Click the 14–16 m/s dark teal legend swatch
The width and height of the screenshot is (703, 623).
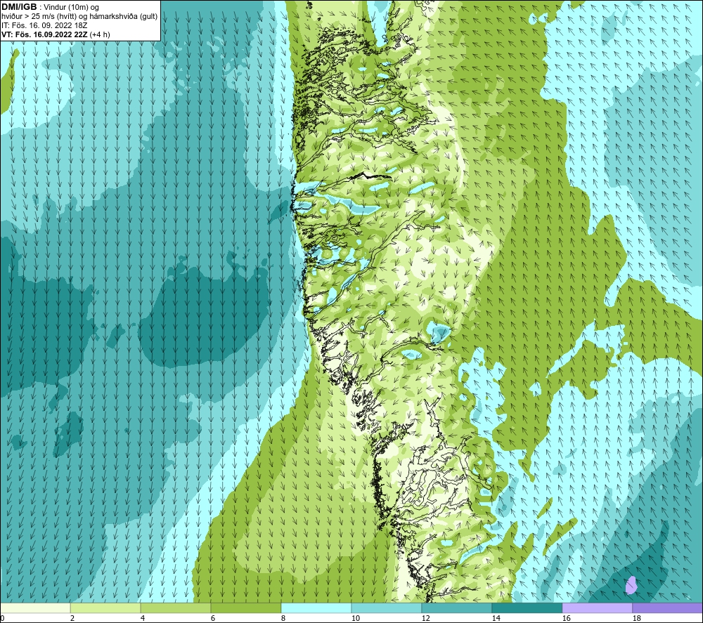(x=527, y=608)
